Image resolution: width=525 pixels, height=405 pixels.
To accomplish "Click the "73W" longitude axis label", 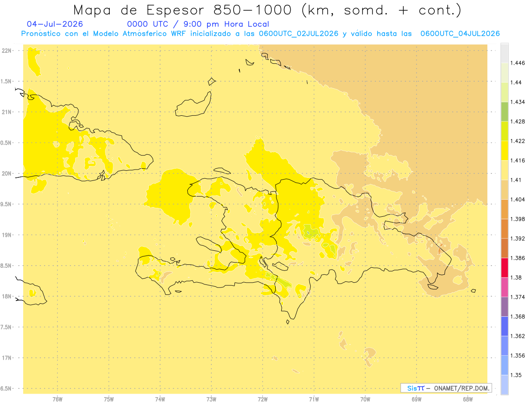I will tap(211, 399).
